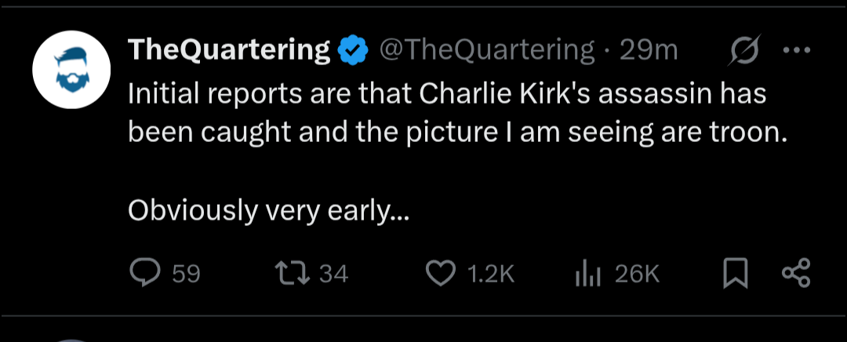Click the 'been caught and the picture' line
Viewport: 847px width, 342px height.
pos(456,133)
